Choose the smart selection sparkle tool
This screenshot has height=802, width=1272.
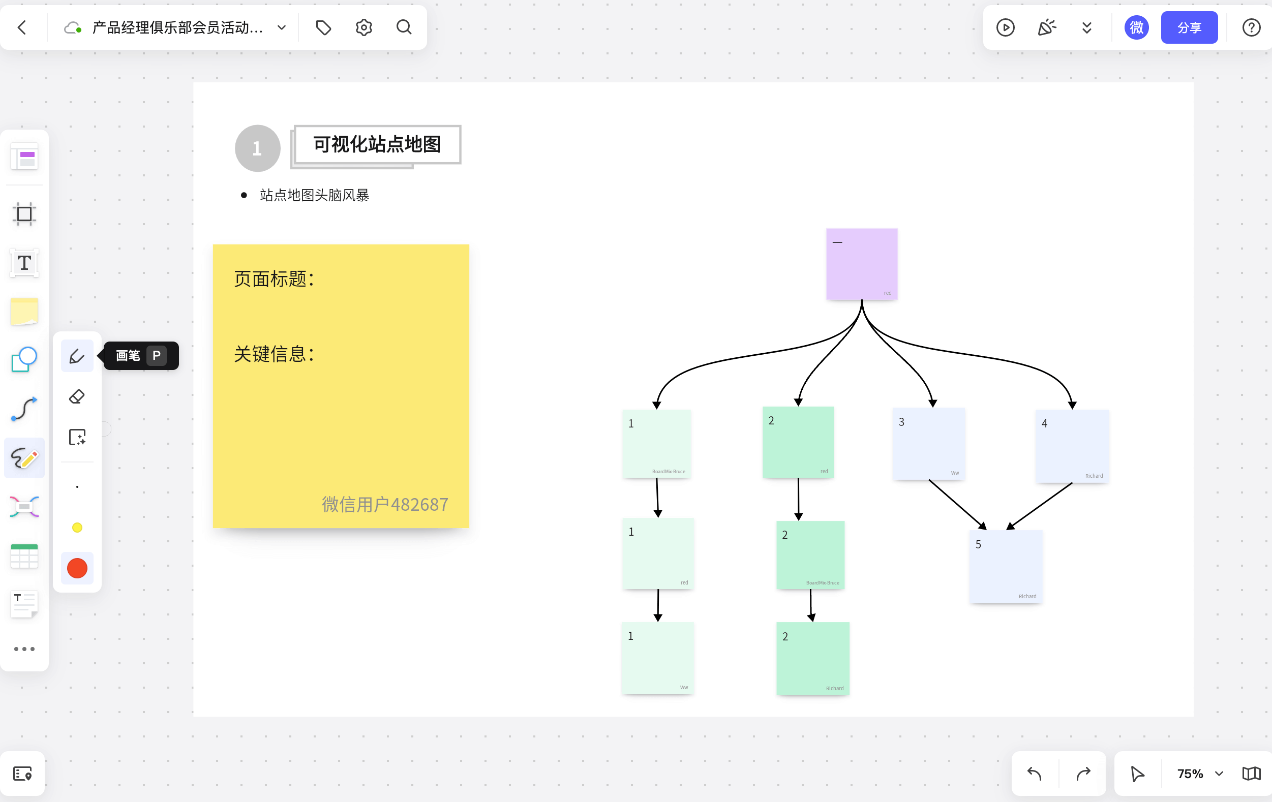pyautogui.click(x=77, y=437)
